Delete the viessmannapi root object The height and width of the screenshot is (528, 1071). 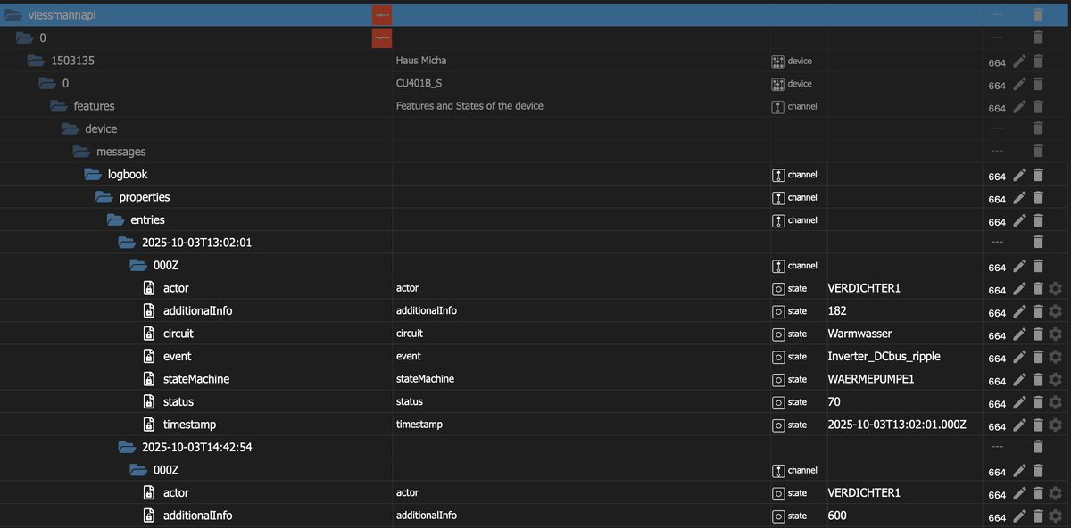[1038, 15]
